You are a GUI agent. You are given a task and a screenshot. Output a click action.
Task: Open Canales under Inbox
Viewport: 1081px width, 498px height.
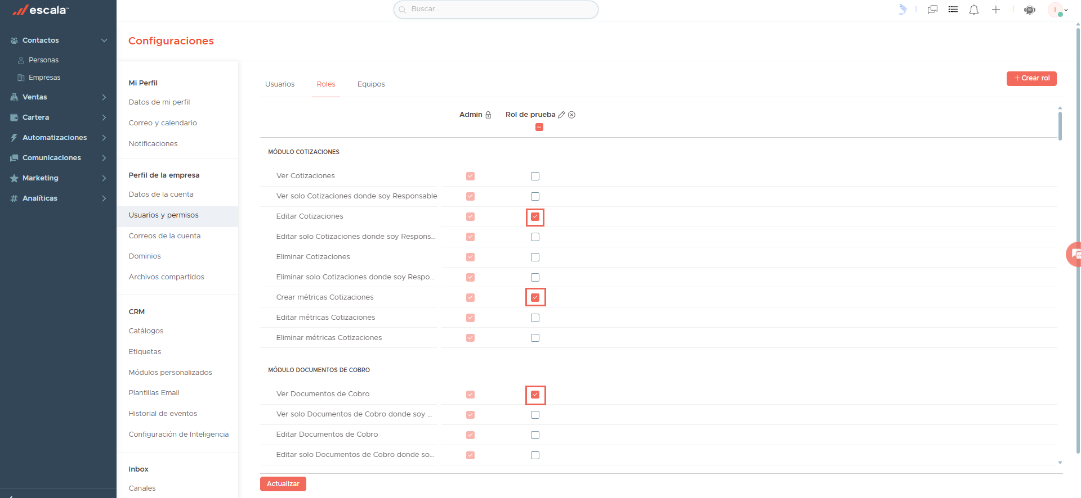[142, 488]
